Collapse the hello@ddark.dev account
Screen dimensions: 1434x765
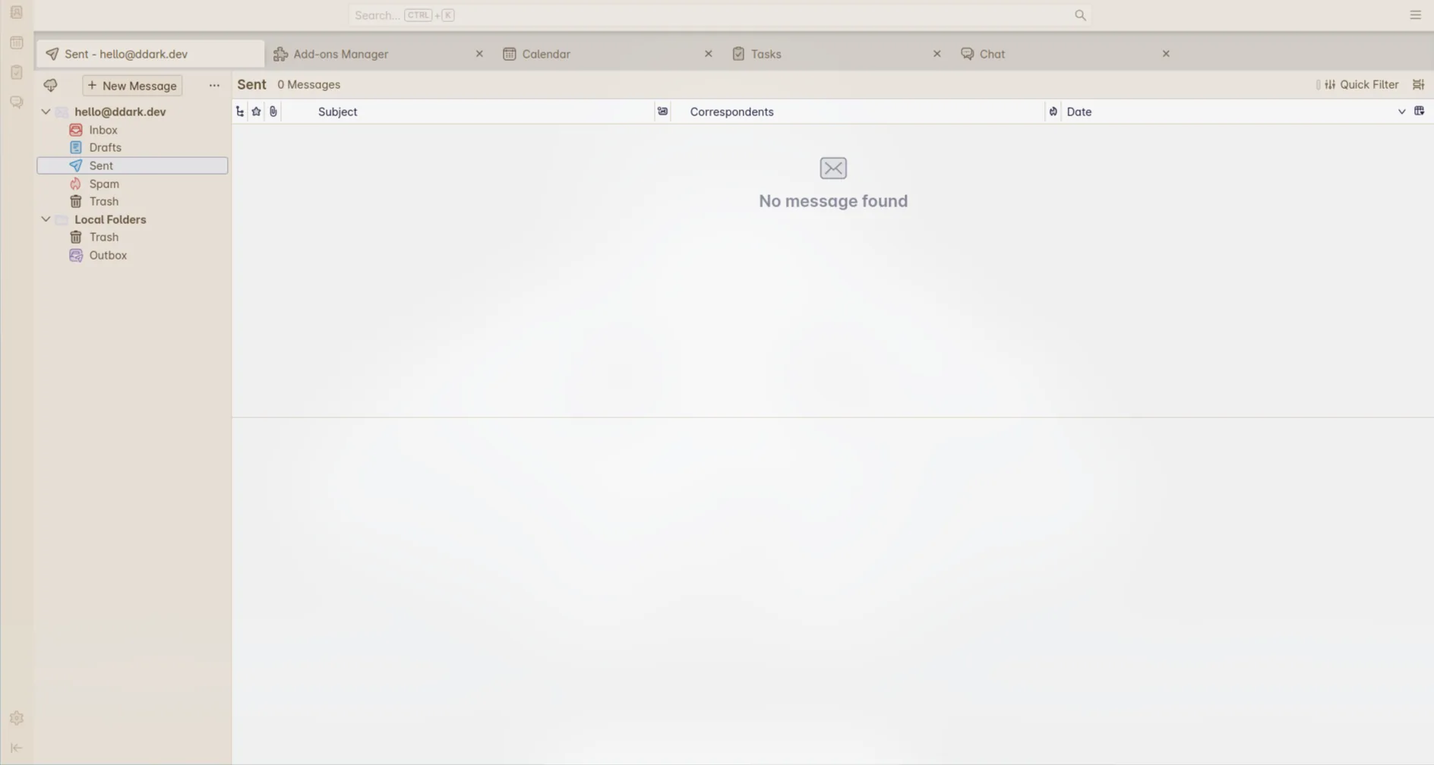tap(46, 112)
